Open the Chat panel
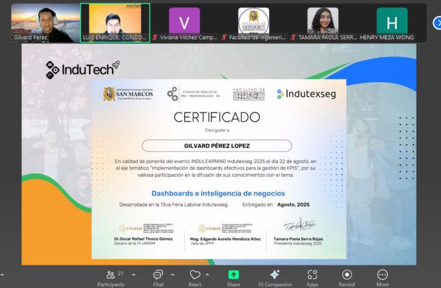 (x=158, y=278)
